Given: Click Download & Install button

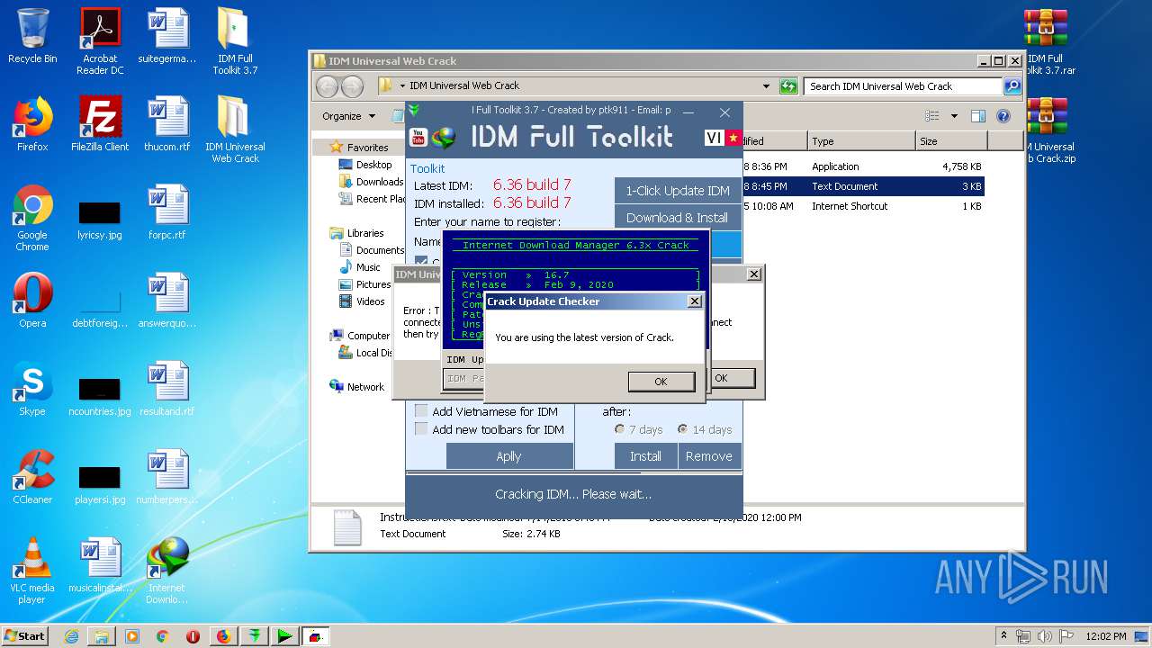Looking at the screenshot, I should (x=678, y=218).
